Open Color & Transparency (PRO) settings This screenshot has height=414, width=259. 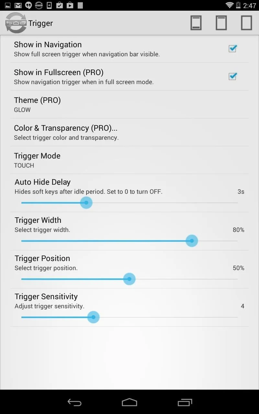click(129, 132)
